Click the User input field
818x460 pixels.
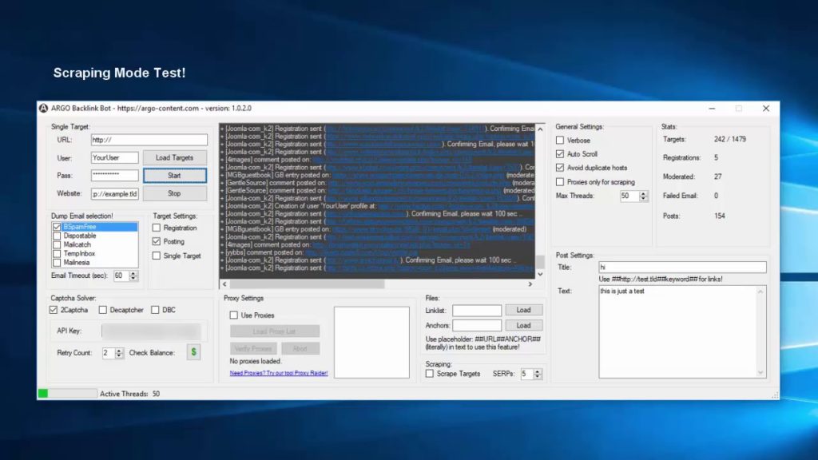pyautogui.click(x=115, y=157)
